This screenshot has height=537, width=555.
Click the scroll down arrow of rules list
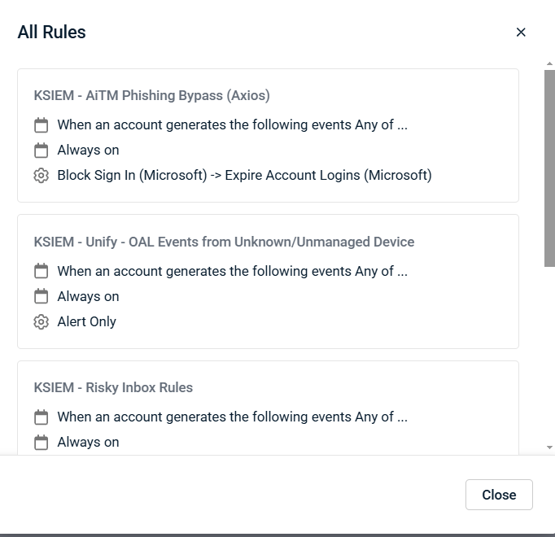[549, 447]
